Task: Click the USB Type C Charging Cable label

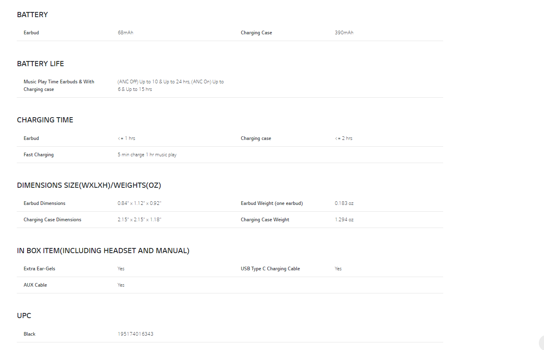Action: point(270,269)
